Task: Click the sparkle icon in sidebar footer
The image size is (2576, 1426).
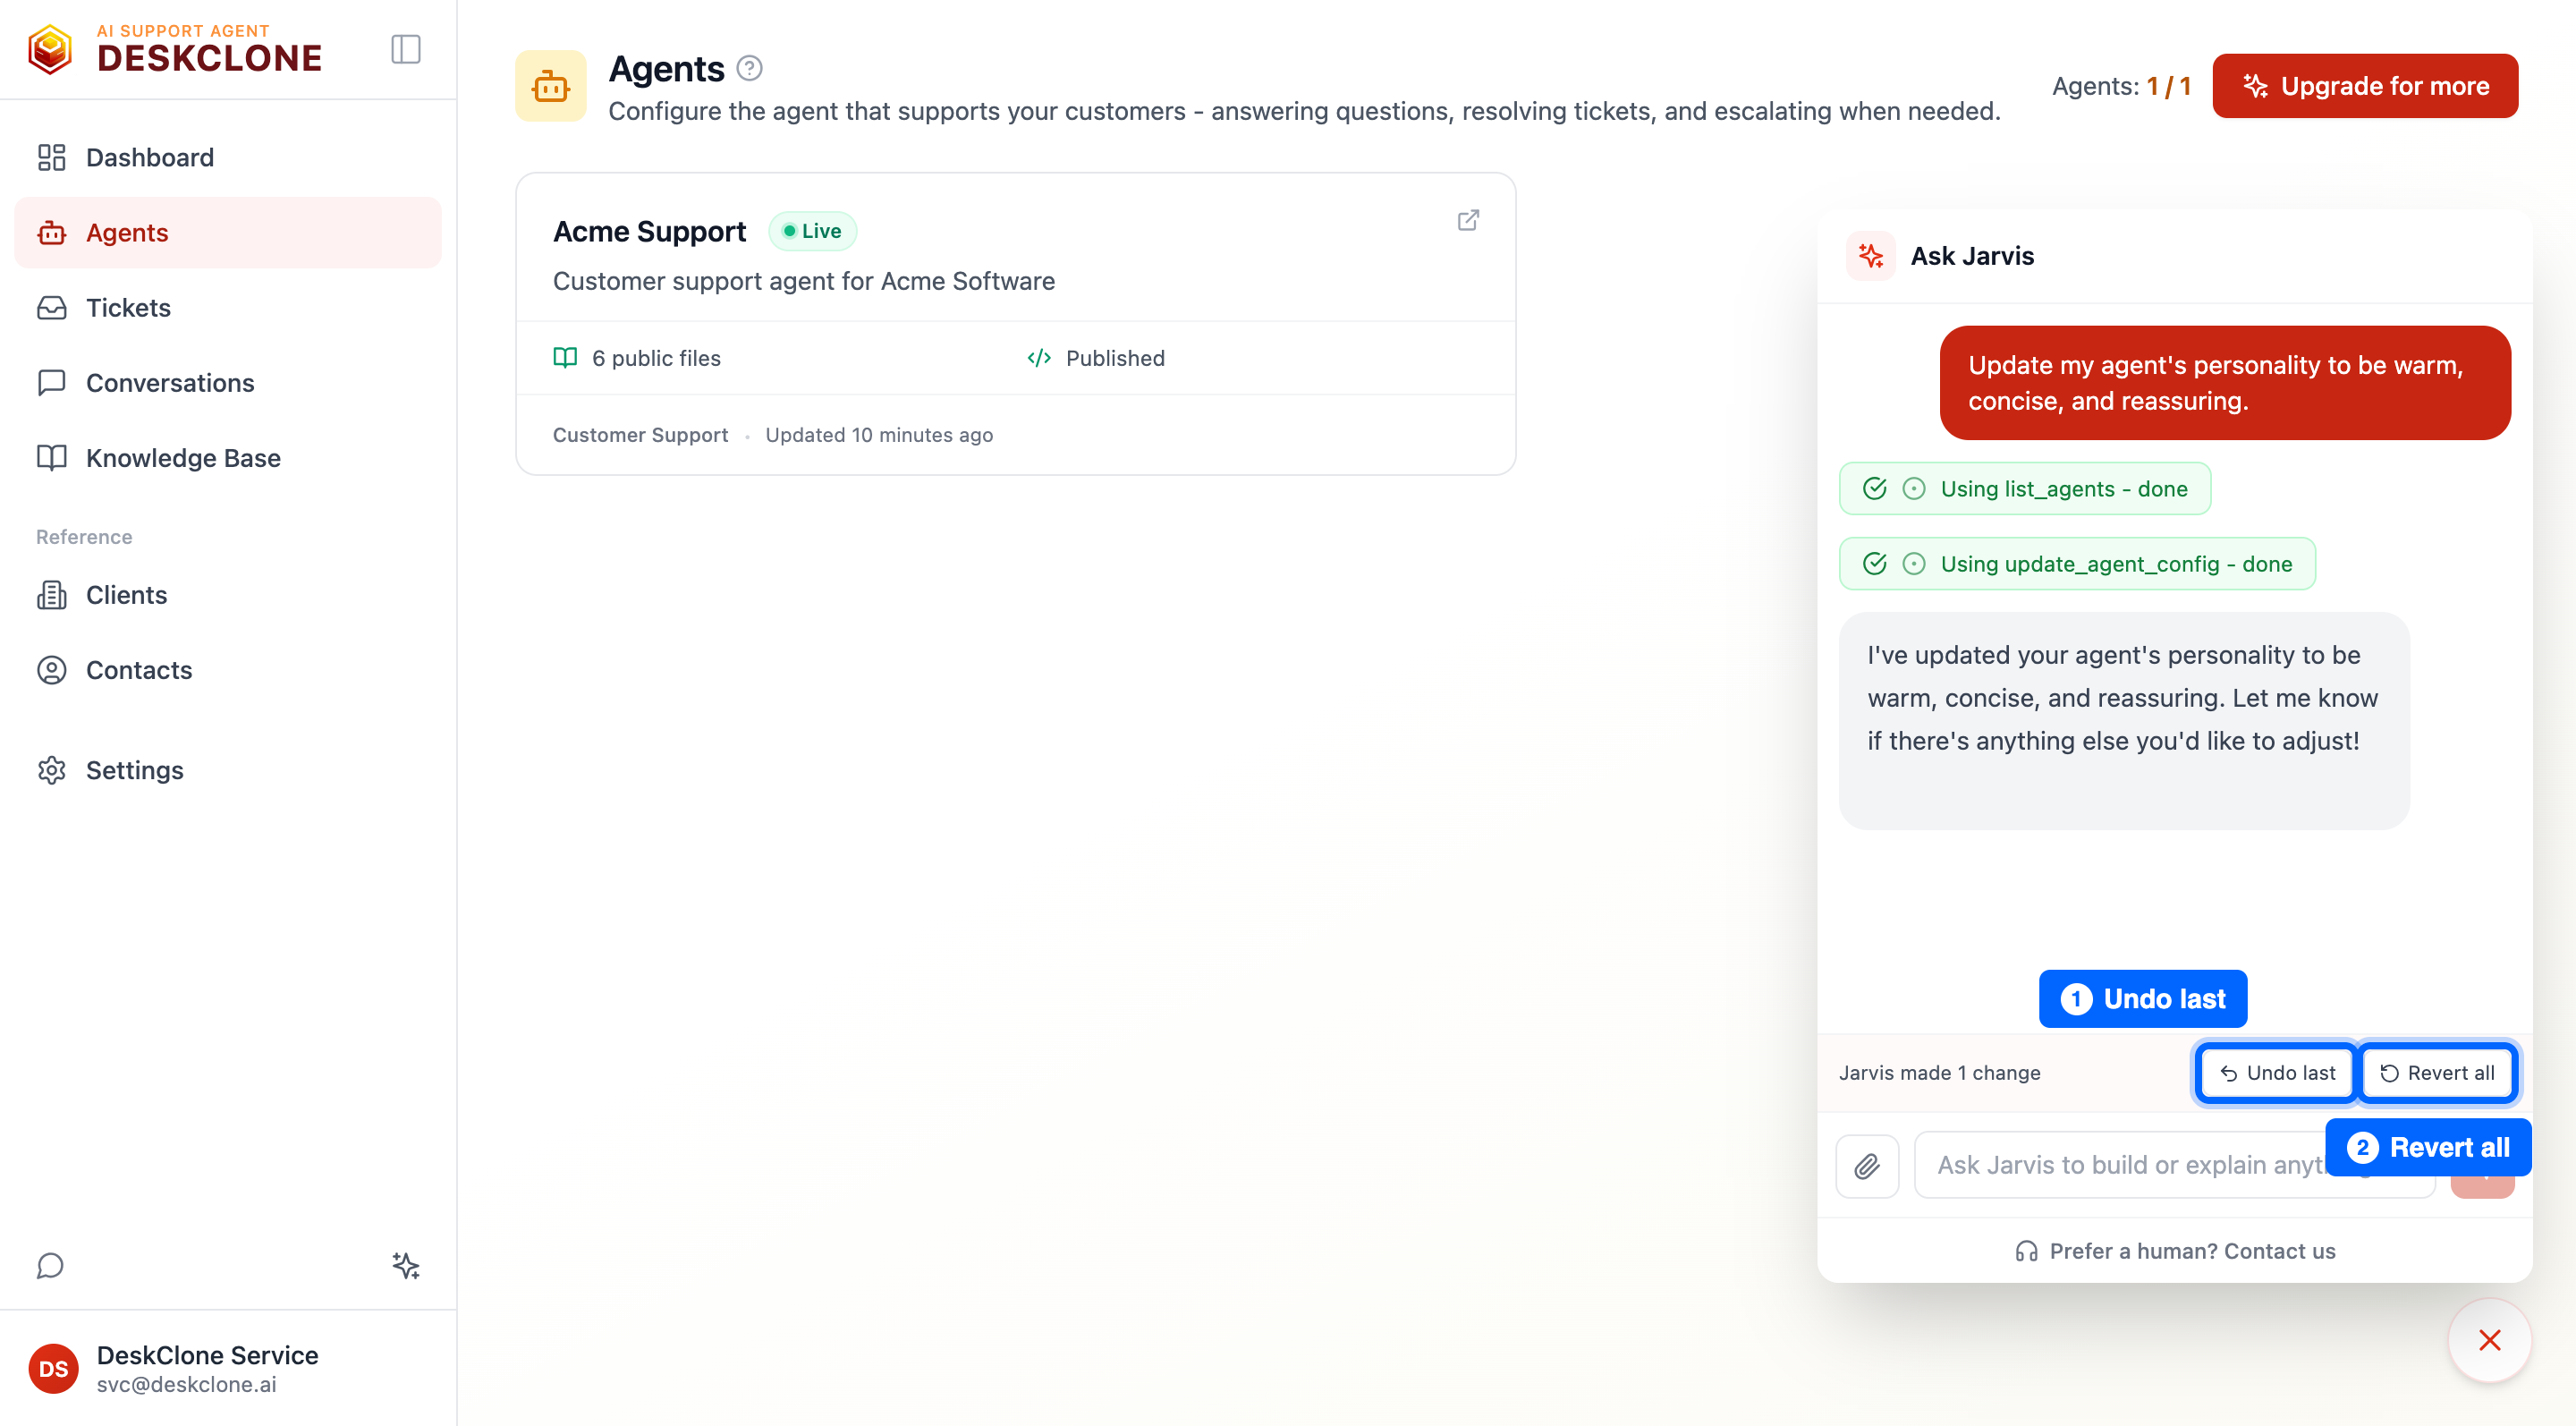Action: point(405,1265)
